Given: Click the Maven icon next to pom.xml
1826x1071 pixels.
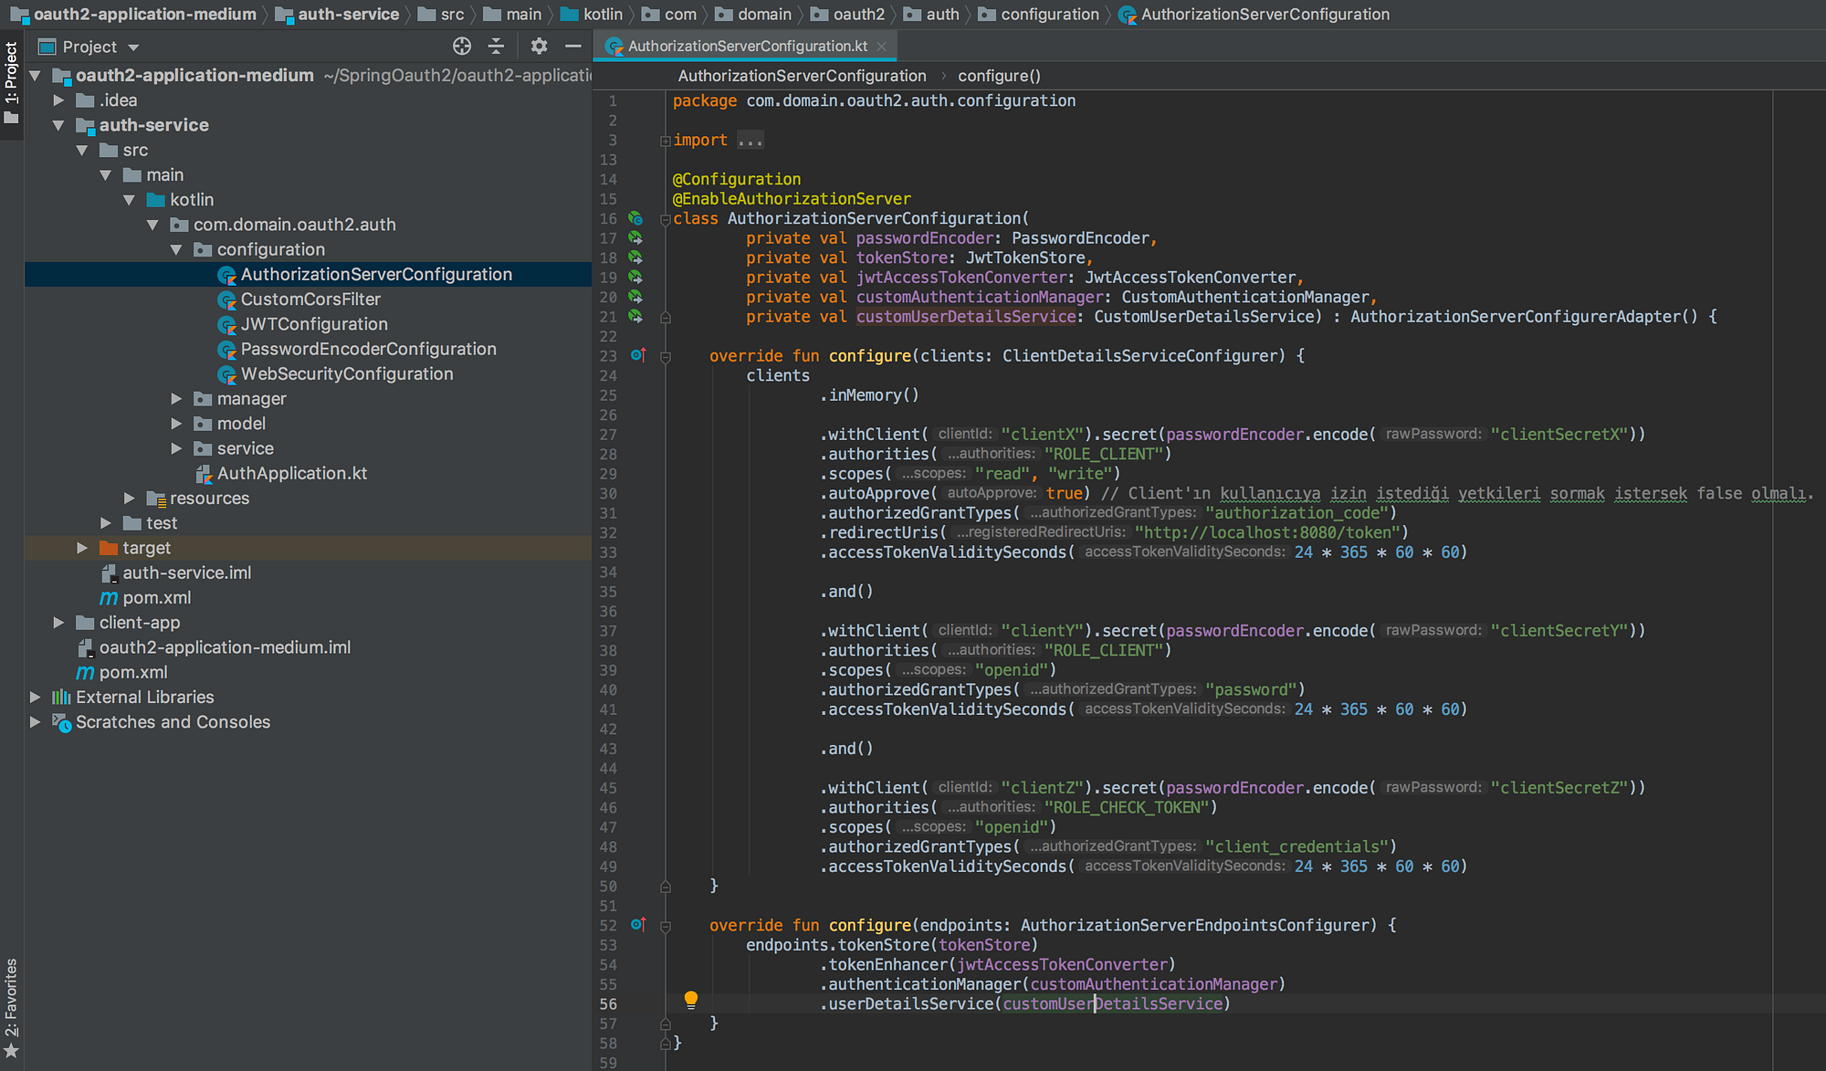Looking at the screenshot, I should (109, 597).
